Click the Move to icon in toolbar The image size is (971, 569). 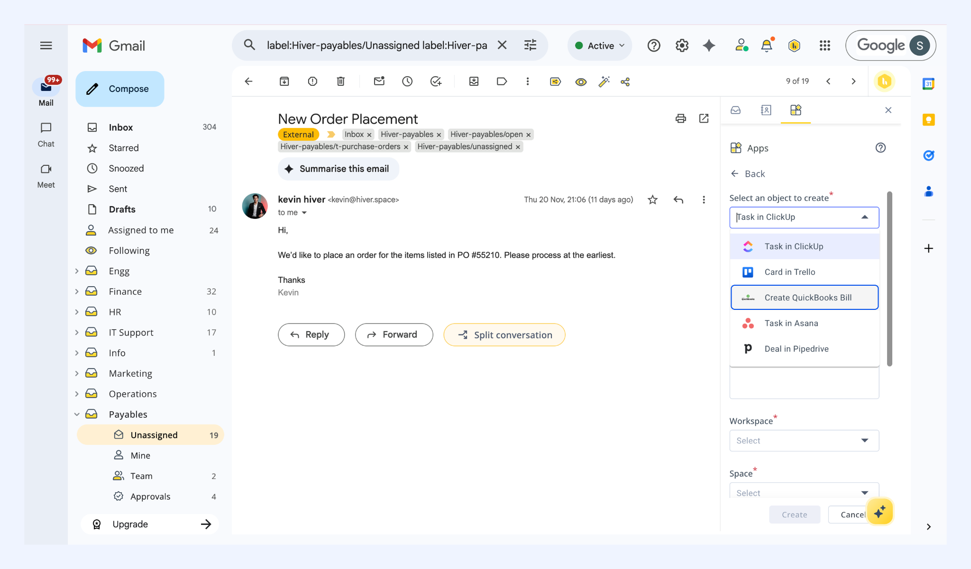pos(474,81)
